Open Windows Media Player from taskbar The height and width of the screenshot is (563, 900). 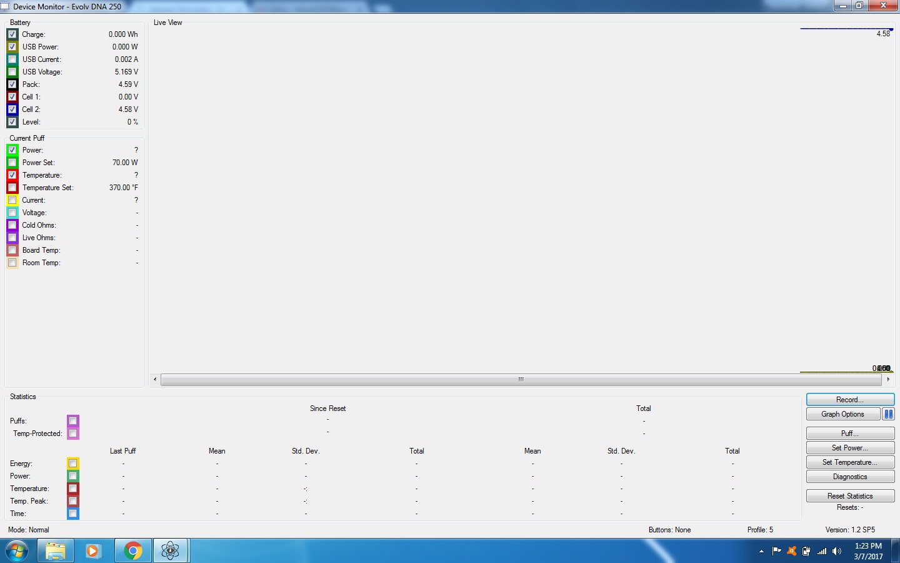pyautogui.click(x=93, y=550)
